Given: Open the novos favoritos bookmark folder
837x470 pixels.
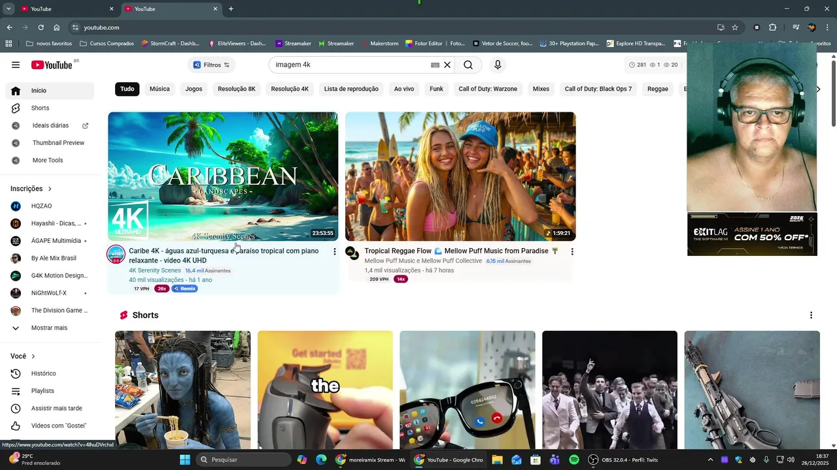Looking at the screenshot, I should (x=49, y=44).
